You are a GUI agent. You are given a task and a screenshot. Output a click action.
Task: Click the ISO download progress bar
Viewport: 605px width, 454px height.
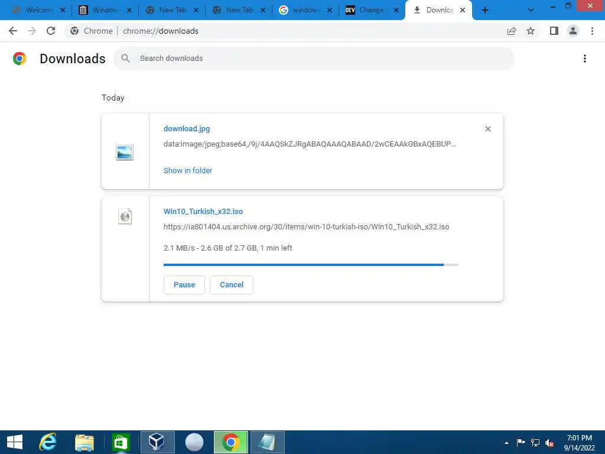coord(311,265)
